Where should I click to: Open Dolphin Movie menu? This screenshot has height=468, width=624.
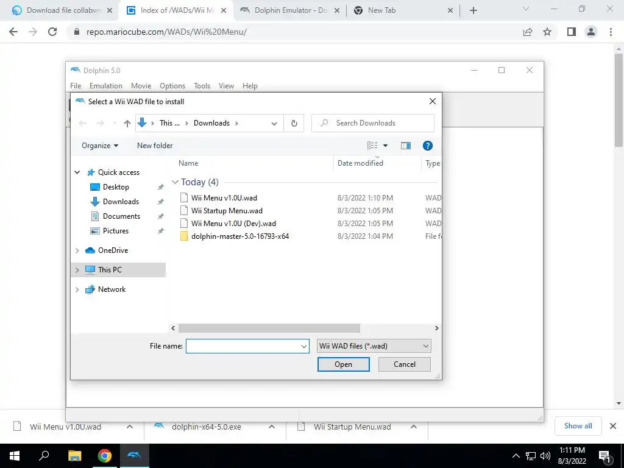tap(141, 86)
